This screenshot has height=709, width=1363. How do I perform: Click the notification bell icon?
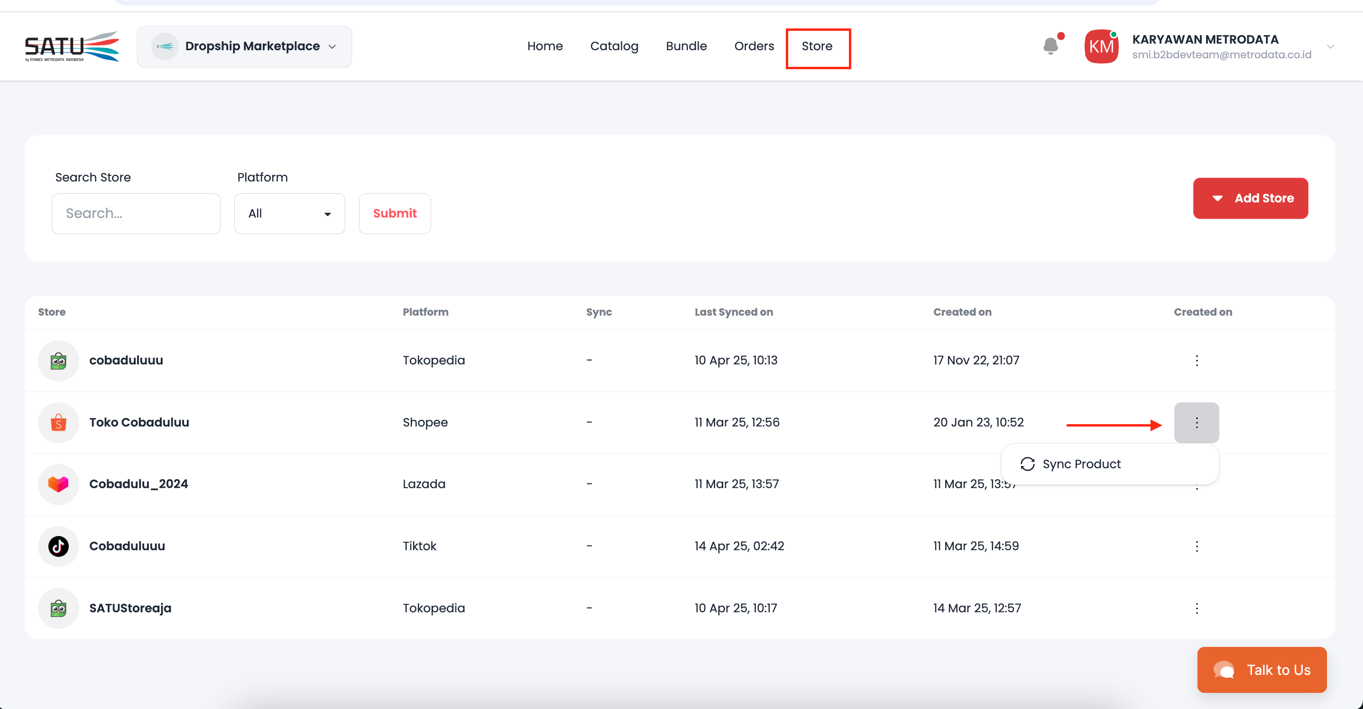tap(1050, 46)
